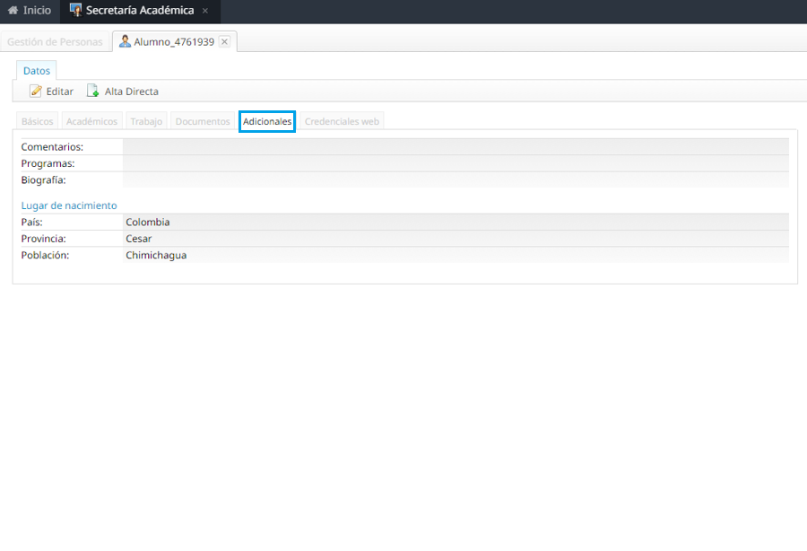The width and height of the screenshot is (807, 551).
Task: Click the País value Colombia
Action: (x=148, y=222)
